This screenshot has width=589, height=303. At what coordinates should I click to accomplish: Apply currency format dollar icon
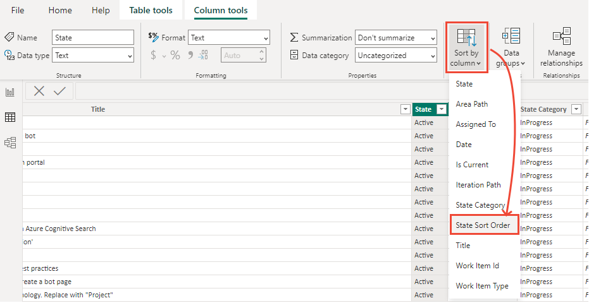[153, 56]
